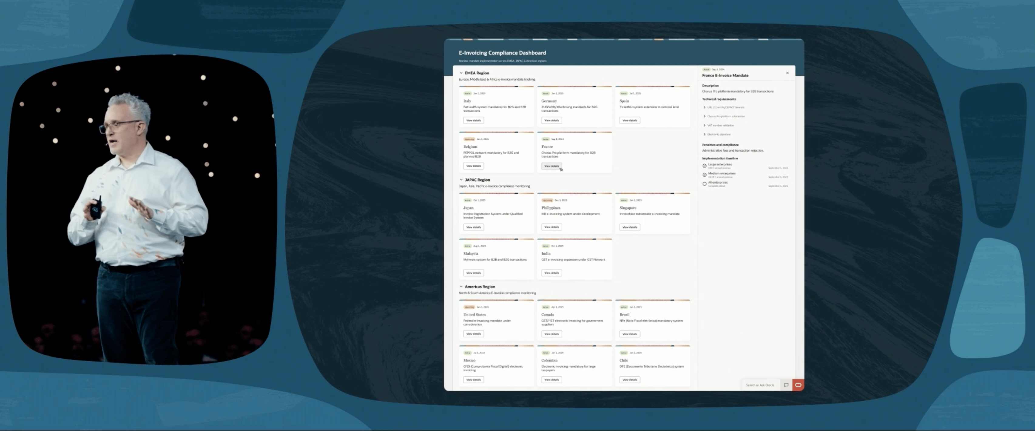The image size is (1035, 431).
Task: Close the France E-Invoice Mandate panel
Action: coord(787,73)
